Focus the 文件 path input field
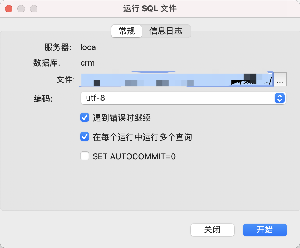 [177, 79]
